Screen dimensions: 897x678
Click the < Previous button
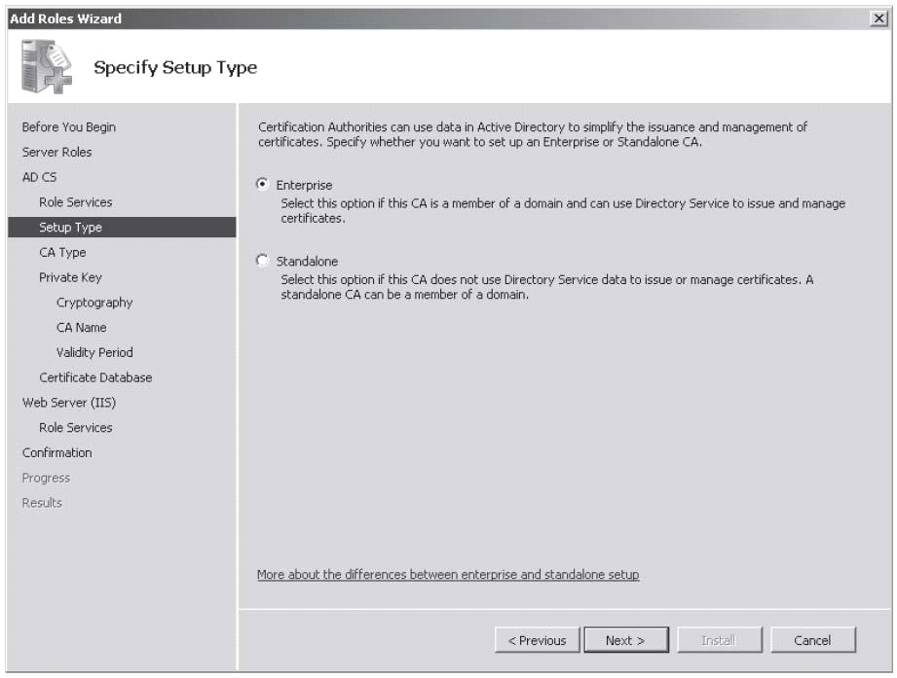537,640
